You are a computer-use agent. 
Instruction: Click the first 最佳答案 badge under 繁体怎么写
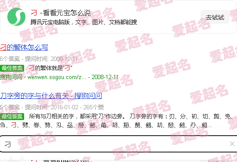[x=12, y=68]
